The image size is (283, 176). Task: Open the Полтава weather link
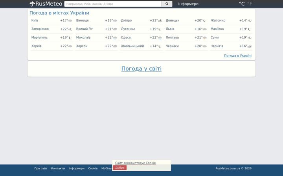172,38
